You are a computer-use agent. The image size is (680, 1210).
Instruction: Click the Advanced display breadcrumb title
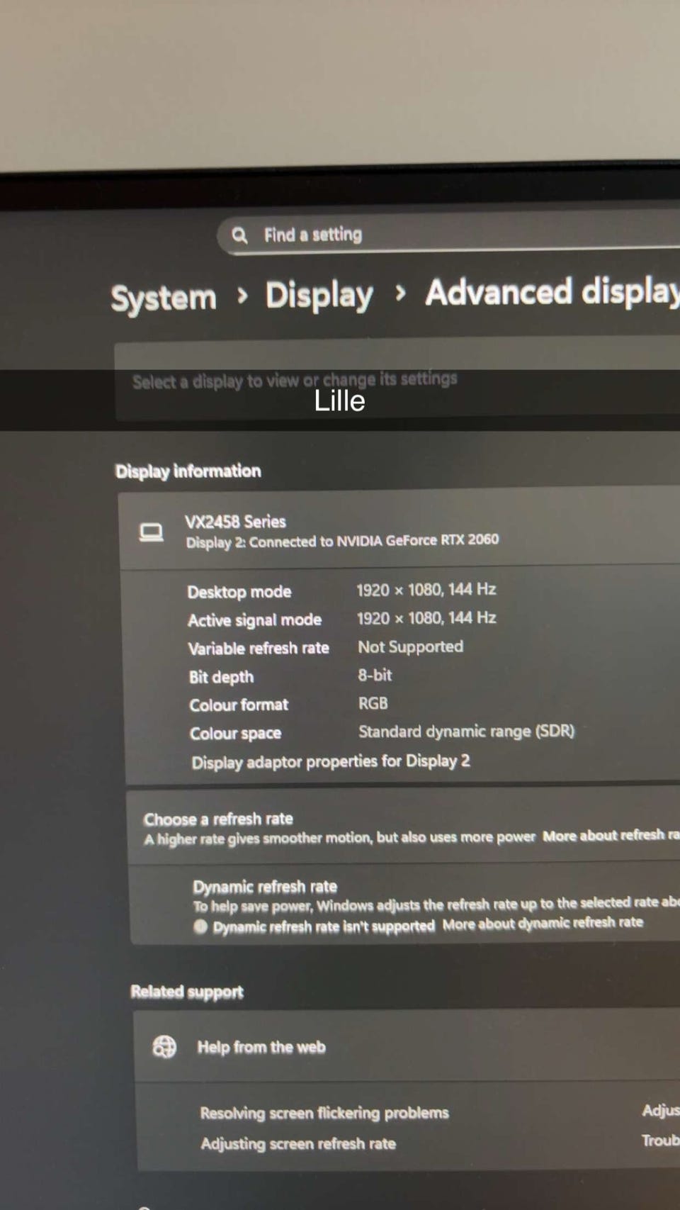click(x=552, y=292)
